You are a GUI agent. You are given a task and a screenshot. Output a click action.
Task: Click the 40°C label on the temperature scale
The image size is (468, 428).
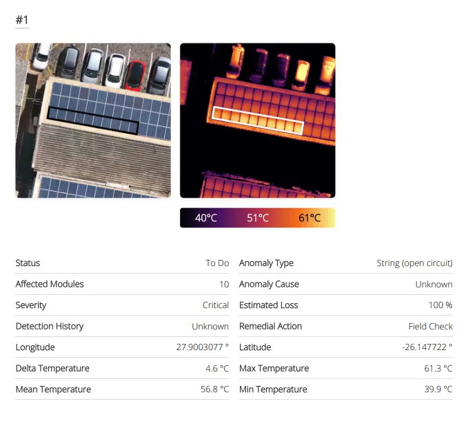(x=206, y=218)
